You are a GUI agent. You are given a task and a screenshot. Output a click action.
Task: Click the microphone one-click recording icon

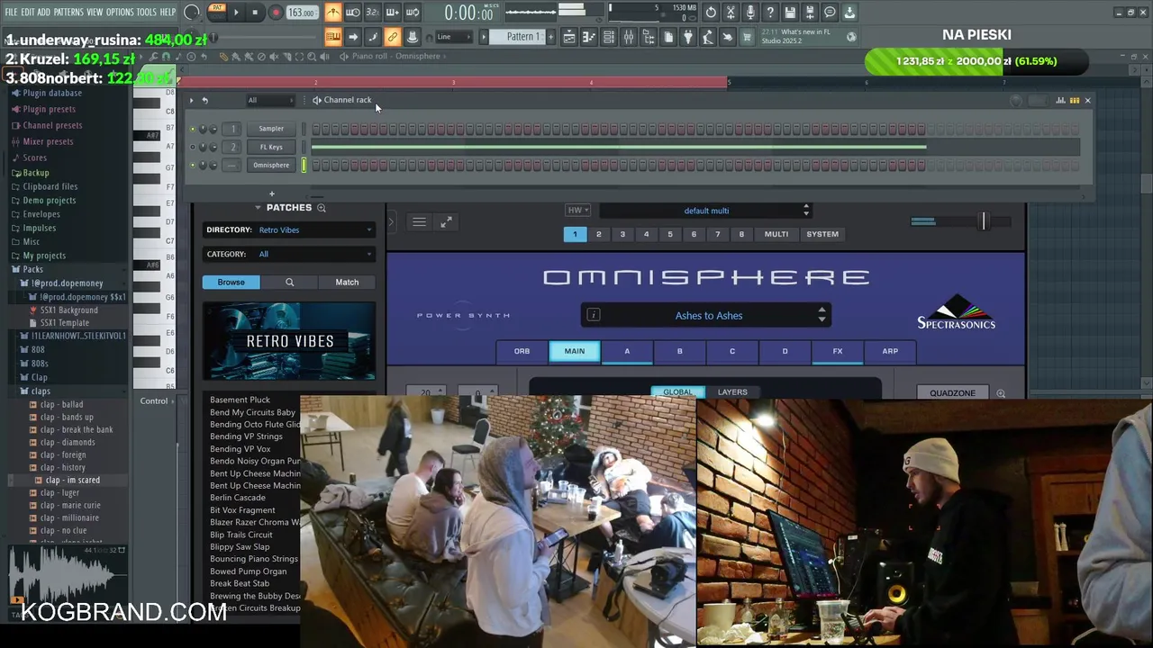tap(750, 13)
